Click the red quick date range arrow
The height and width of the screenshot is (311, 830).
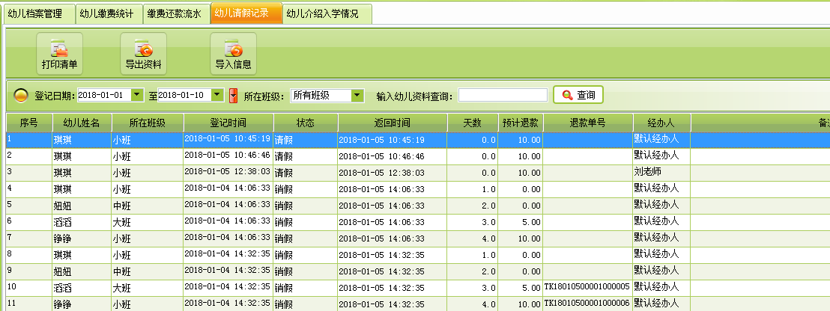(x=233, y=96)
